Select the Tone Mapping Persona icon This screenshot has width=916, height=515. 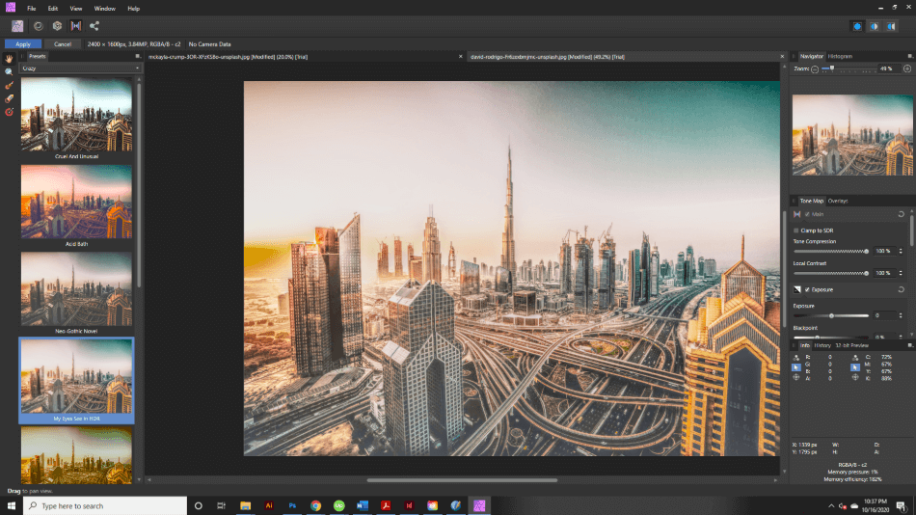point(76,26)
